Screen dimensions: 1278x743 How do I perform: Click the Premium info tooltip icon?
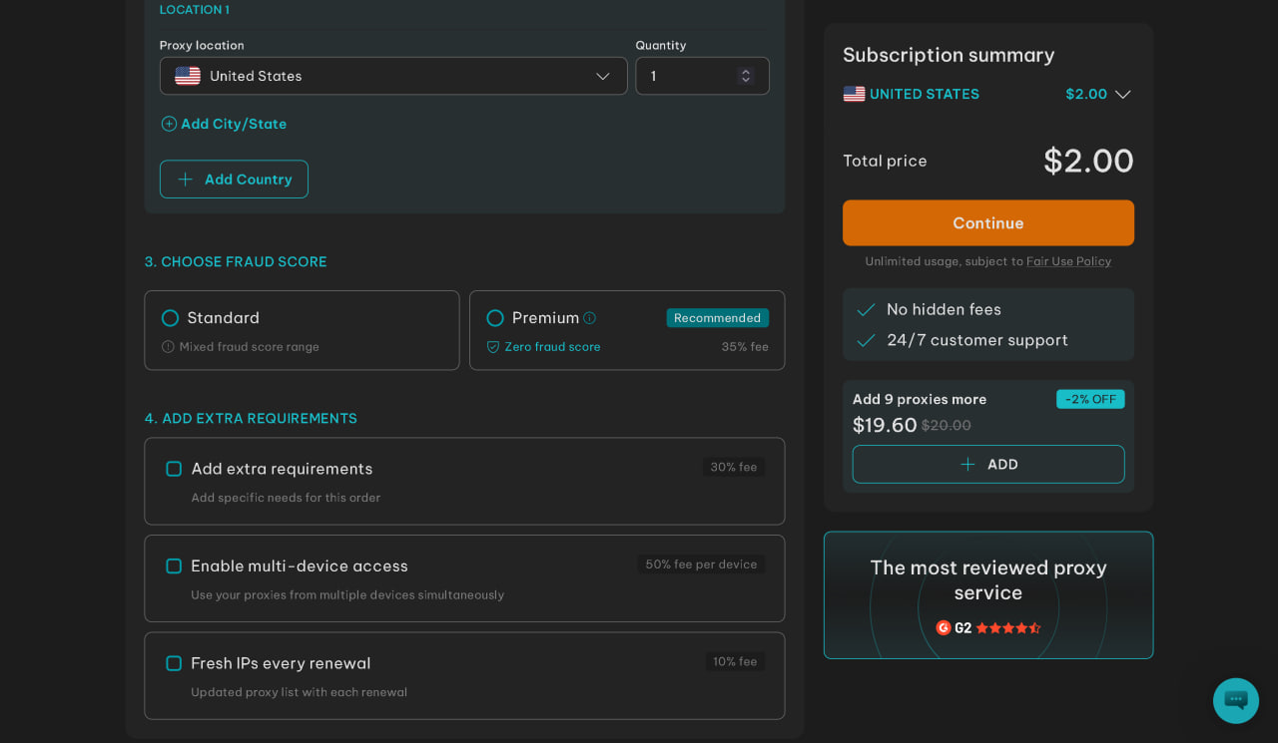[x=590, y=318]
